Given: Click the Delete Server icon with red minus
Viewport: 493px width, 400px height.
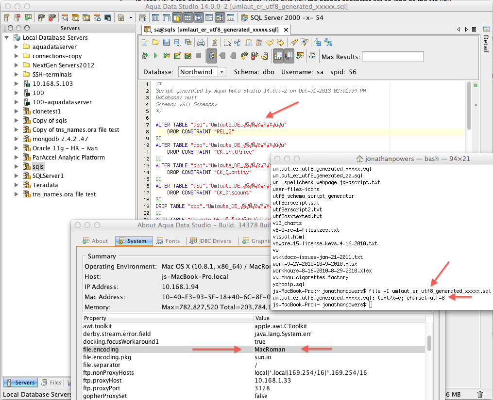Looking at the screenshot, I should [x=17, y=17].
